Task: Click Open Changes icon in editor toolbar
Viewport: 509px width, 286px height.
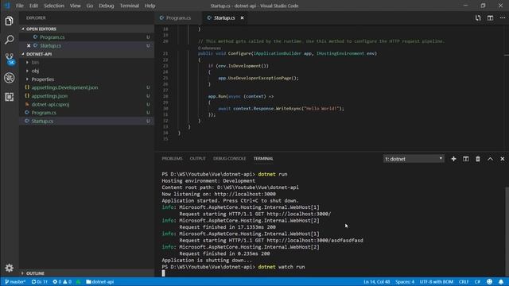Action: coord(478,17)
